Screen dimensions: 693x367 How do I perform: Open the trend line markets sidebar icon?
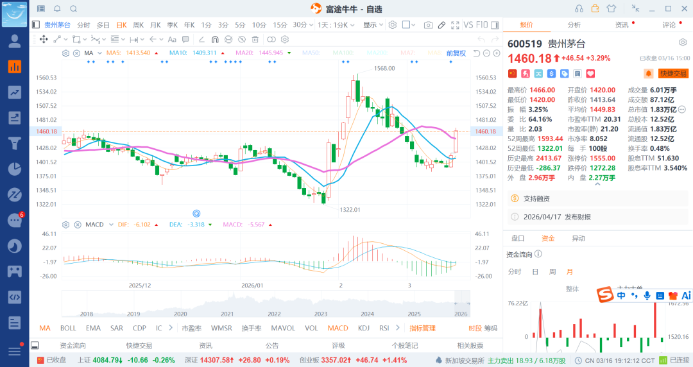tap(15, 92)
